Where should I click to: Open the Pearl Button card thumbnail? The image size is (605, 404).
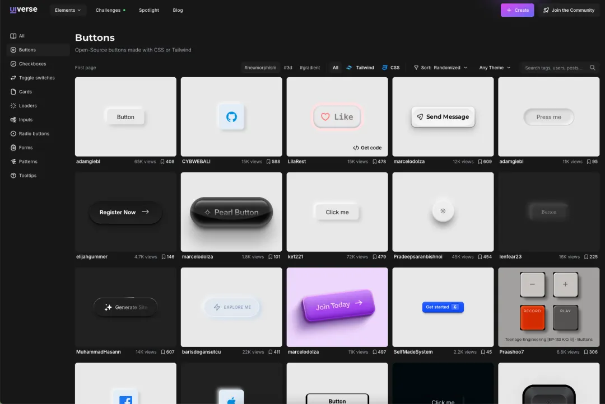231,212
